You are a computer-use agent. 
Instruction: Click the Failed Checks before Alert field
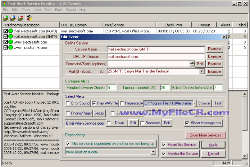click(x=218, y=88)
